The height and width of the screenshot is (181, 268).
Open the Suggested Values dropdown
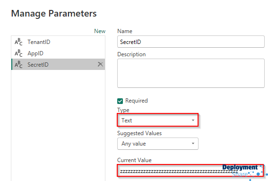157,144
